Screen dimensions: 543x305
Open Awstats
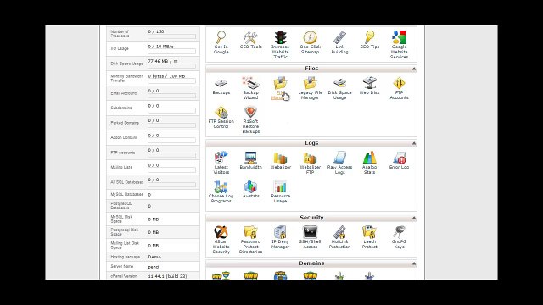(251, 189)
